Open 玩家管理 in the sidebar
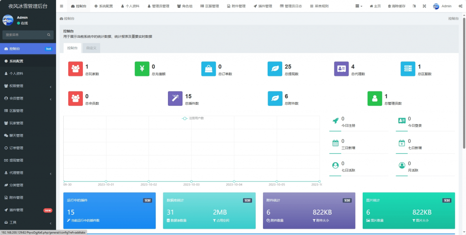The width and height of the screenshot is (466, 235). (x=28, y=123)
